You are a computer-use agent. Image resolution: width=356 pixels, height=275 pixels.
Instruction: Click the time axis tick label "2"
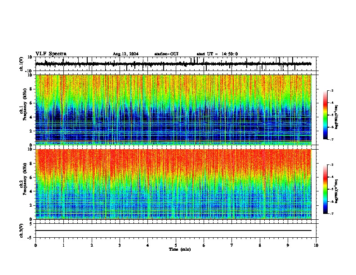pos(92,245)
